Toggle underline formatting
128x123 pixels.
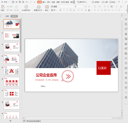67,10
